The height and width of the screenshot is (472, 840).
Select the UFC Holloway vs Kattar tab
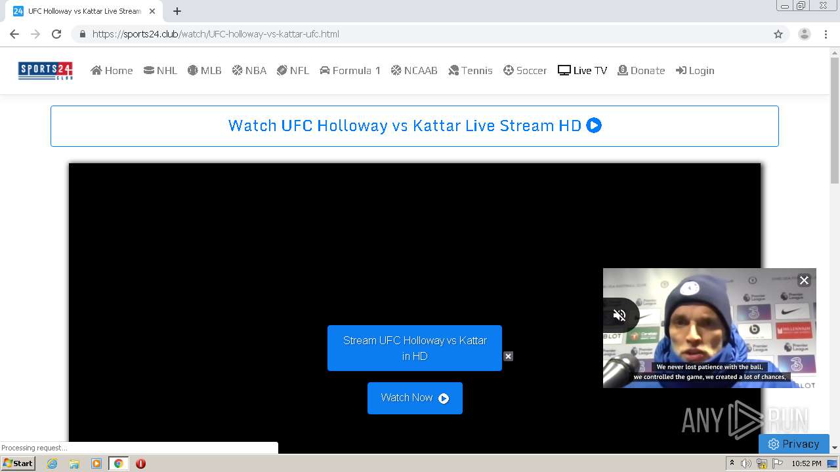click(x=85, y=11)
